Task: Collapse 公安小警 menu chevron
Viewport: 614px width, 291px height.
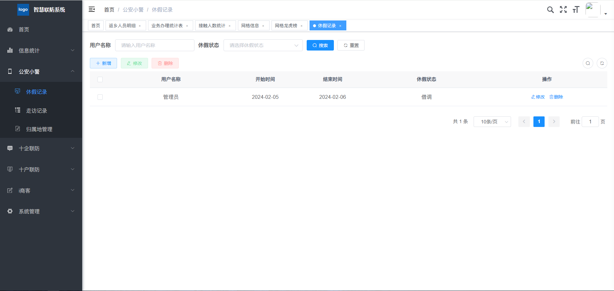Action: pos(73,71)
